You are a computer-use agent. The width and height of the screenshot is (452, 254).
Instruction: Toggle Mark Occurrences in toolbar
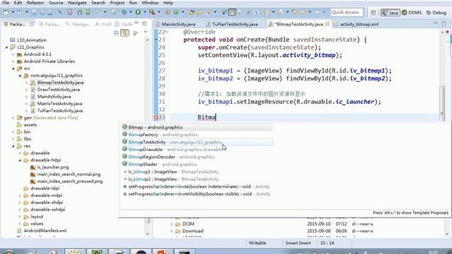tap(232, 12)
